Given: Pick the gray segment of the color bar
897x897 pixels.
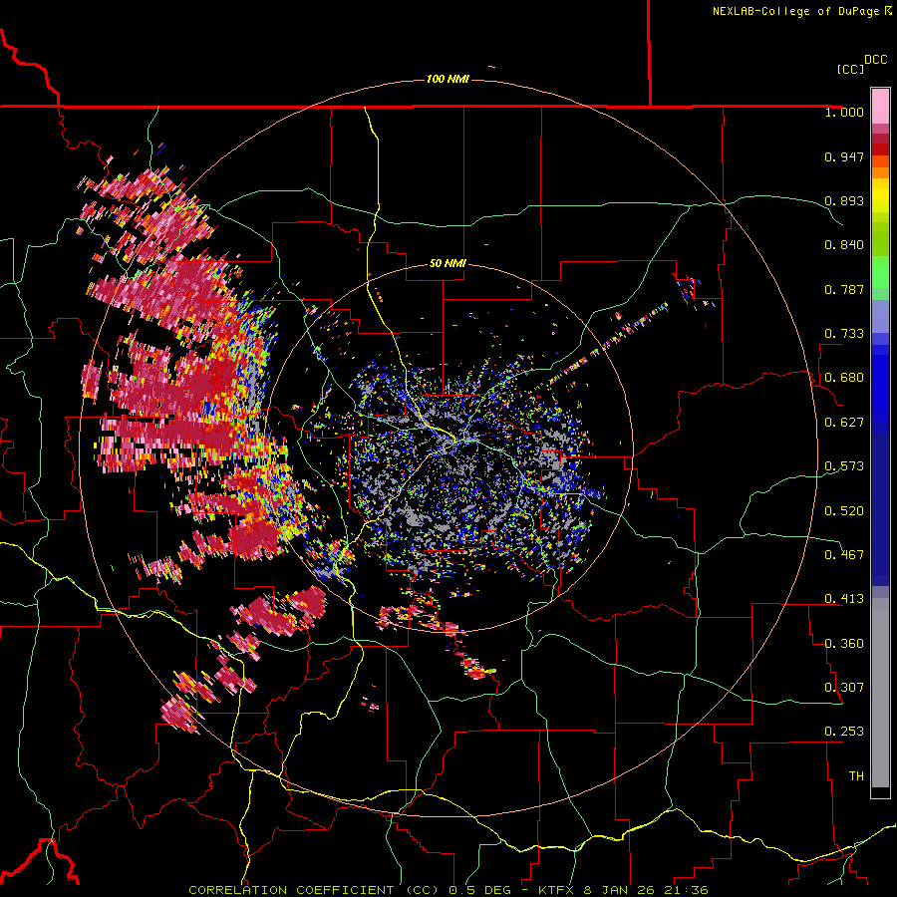Looking at the screenshot, I should pos(880,693).
